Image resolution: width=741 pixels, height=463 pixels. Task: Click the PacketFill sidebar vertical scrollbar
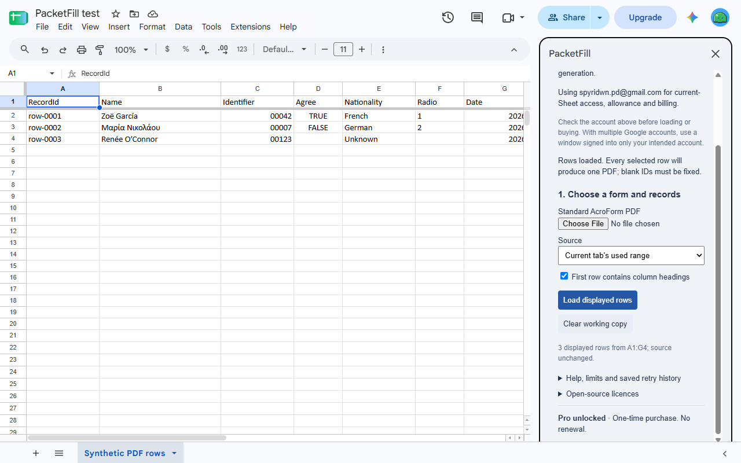pos(718,289)
